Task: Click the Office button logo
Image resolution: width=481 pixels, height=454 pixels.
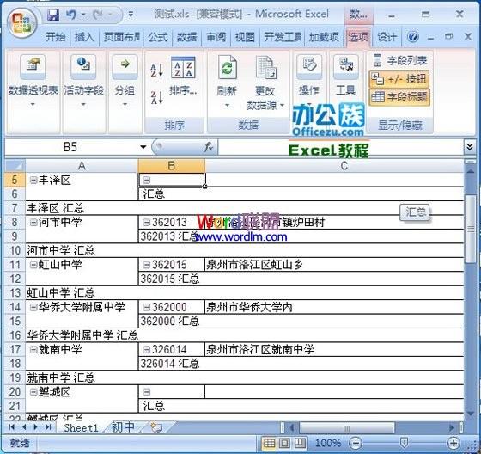Action: (x=22, y=23)
